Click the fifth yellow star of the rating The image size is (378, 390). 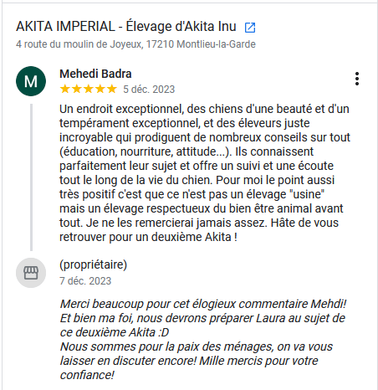[112, 89]
